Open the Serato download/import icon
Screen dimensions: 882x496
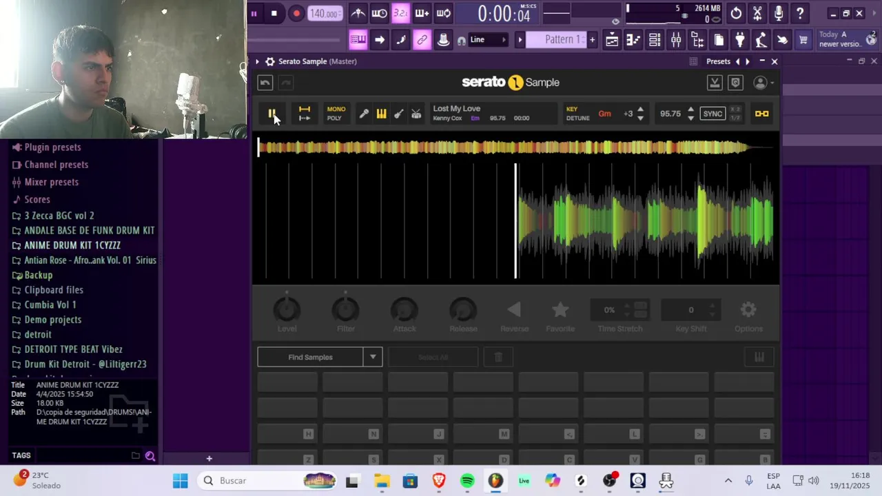pyautogui.click(x=715, y=83)
